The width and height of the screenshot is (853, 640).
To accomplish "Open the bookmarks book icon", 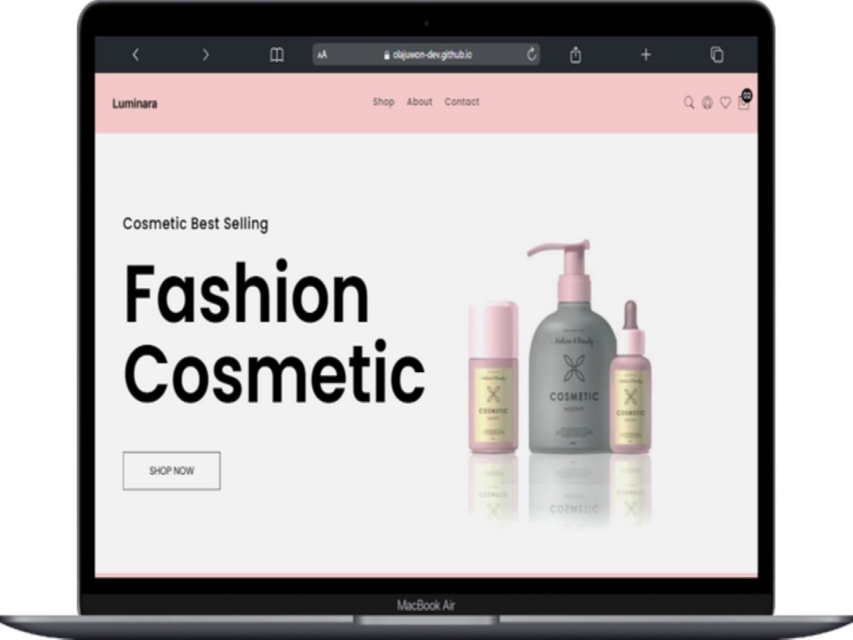I will click(x=277, y=55).
